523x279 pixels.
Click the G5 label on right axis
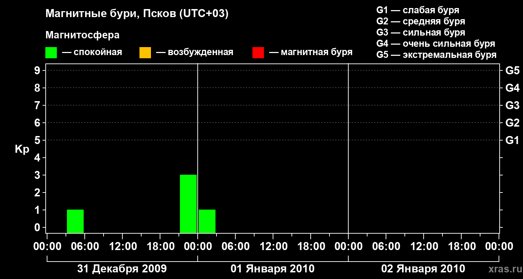coord(513,71)
